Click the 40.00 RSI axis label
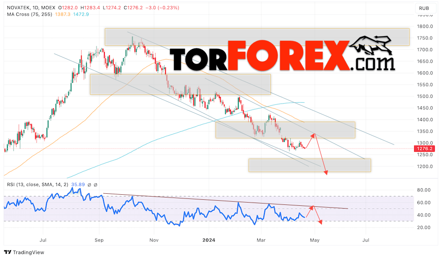This screenshot has width=442, height=259. [x=423, y=215]
